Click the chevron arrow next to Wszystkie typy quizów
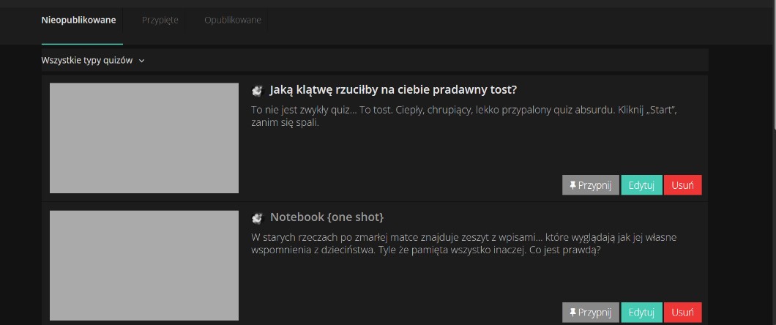This screenshot has width=776, height=325. pos(142,61)
